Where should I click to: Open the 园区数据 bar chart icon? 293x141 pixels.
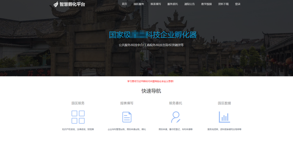[x=225, y=117]
